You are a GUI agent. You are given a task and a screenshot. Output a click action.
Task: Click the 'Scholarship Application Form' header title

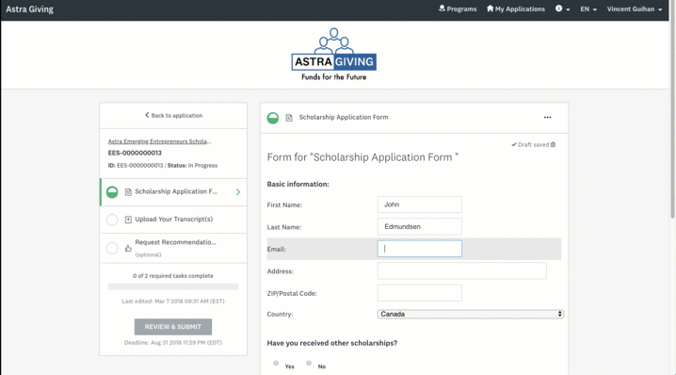click(344, 118)
